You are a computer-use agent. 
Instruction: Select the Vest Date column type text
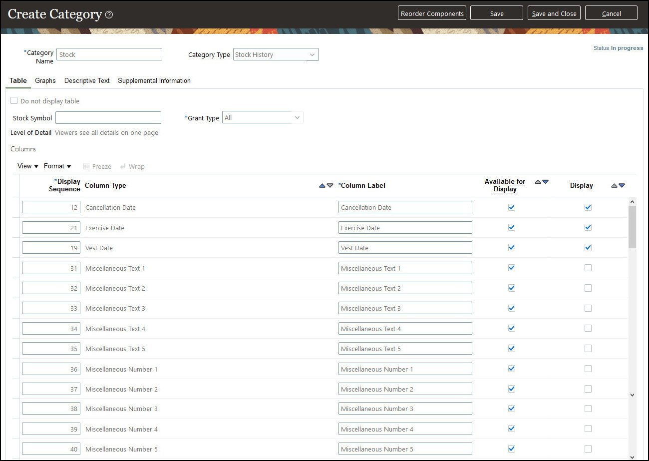pyautogui.click(x=99, y=248)
